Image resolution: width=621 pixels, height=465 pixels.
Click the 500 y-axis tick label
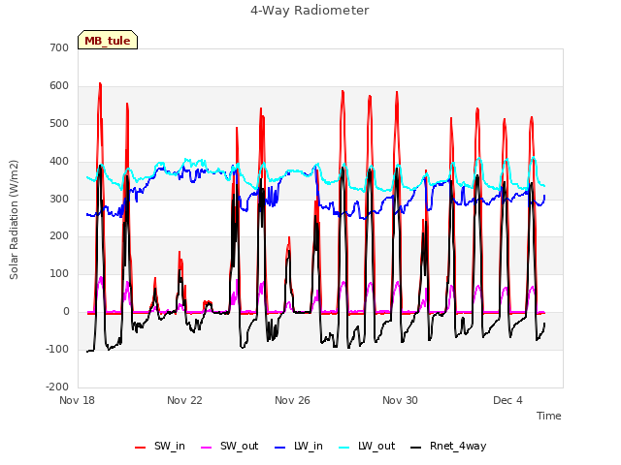[59, 123]
